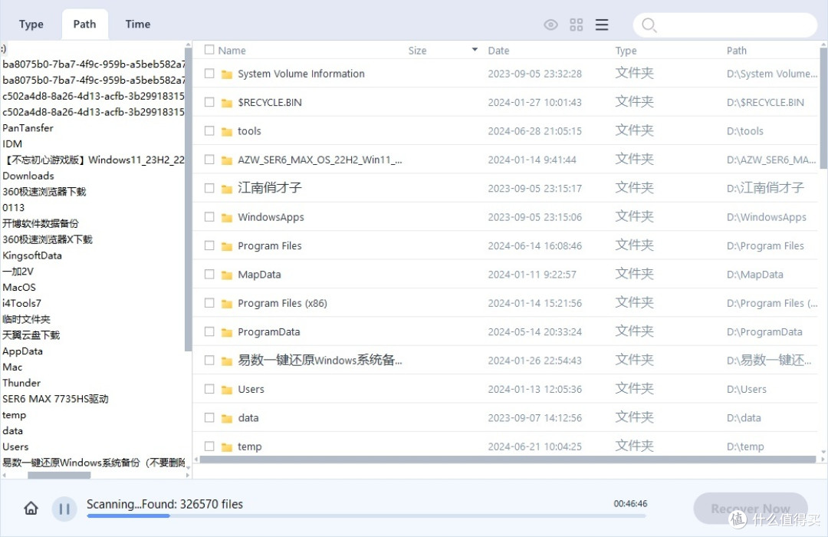Viewport: 828px width, 537px height.
Task: Pause the scanning process
Action: [x=64, y=509]
